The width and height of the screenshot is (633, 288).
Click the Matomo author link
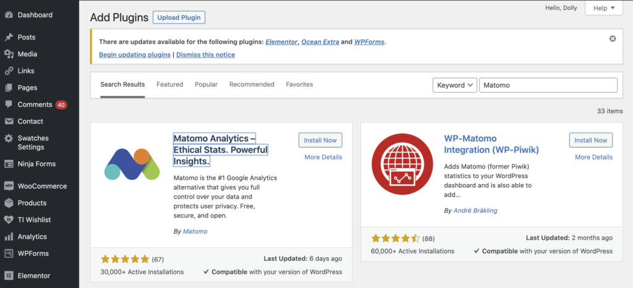click(x=195, y=232)
